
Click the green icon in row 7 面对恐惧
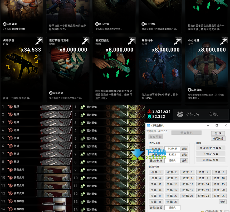pyautogui.click(x=83, y=154)
